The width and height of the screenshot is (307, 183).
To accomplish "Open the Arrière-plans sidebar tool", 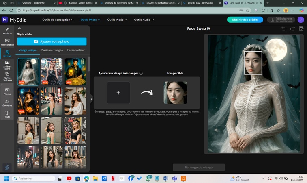I will click(x=7, y=65).
